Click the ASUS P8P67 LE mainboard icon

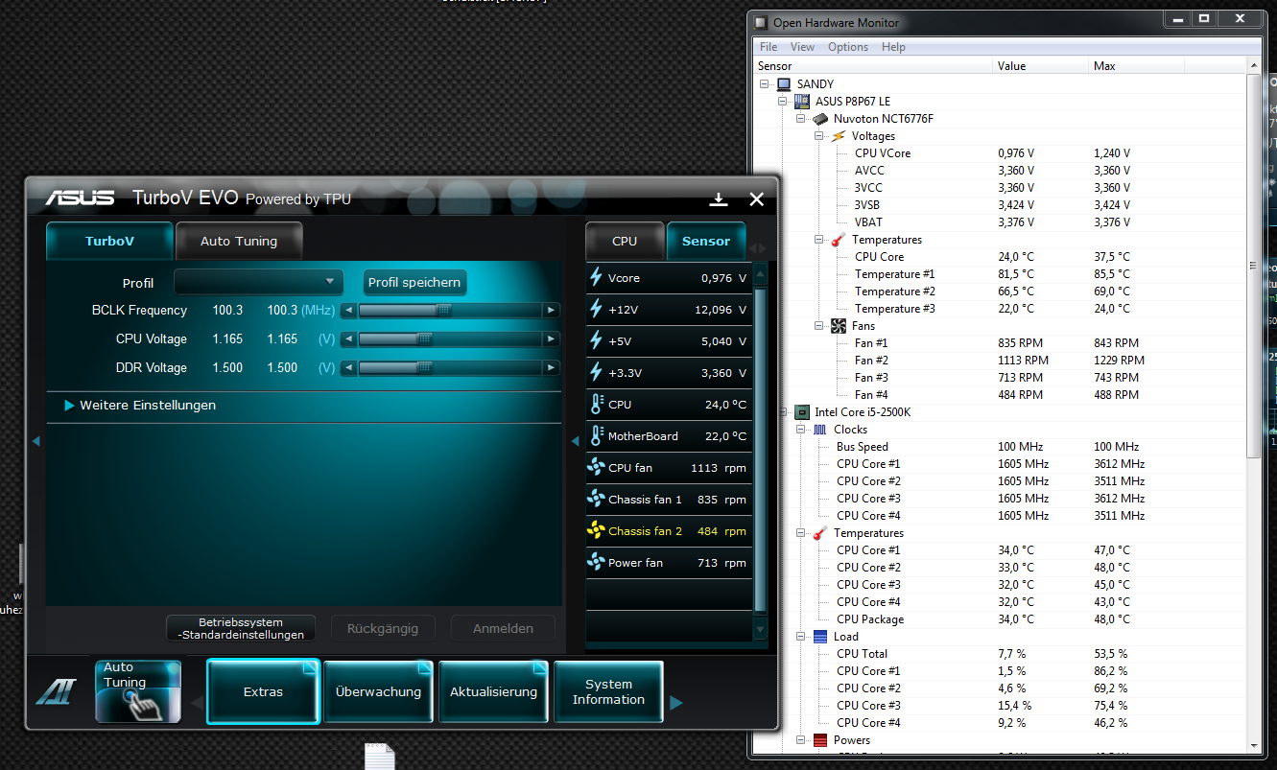tap(802, 102)
